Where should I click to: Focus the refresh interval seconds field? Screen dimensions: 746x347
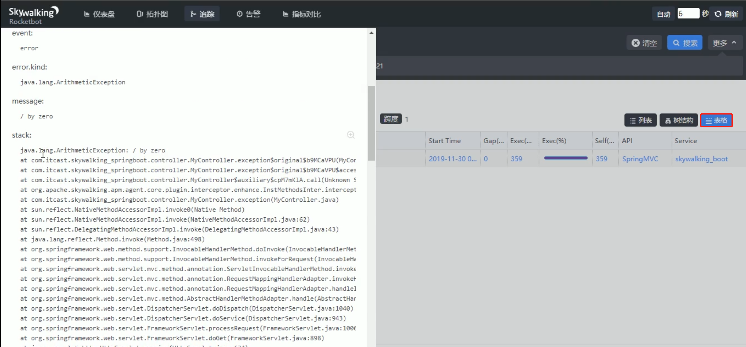(x=688, y=14)
